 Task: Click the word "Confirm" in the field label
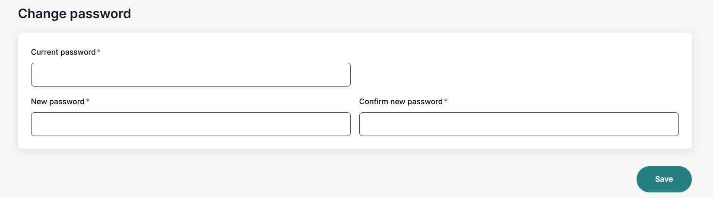pos(374,102)
